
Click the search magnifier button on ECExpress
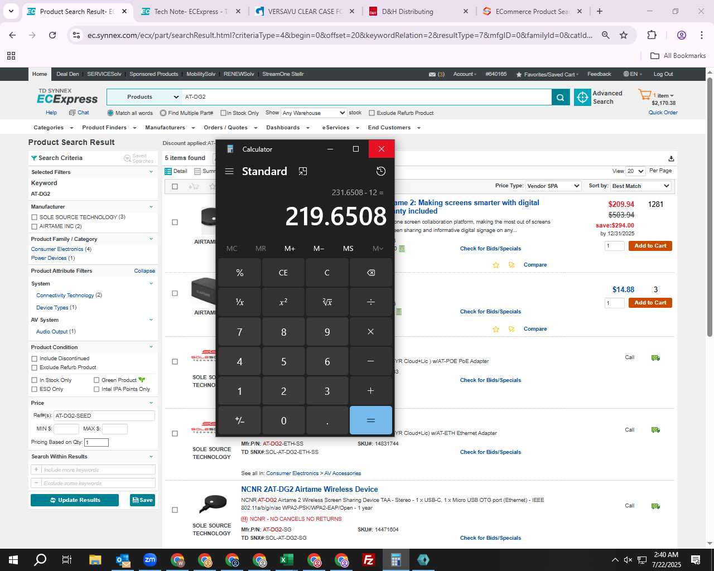coord(560,97)
